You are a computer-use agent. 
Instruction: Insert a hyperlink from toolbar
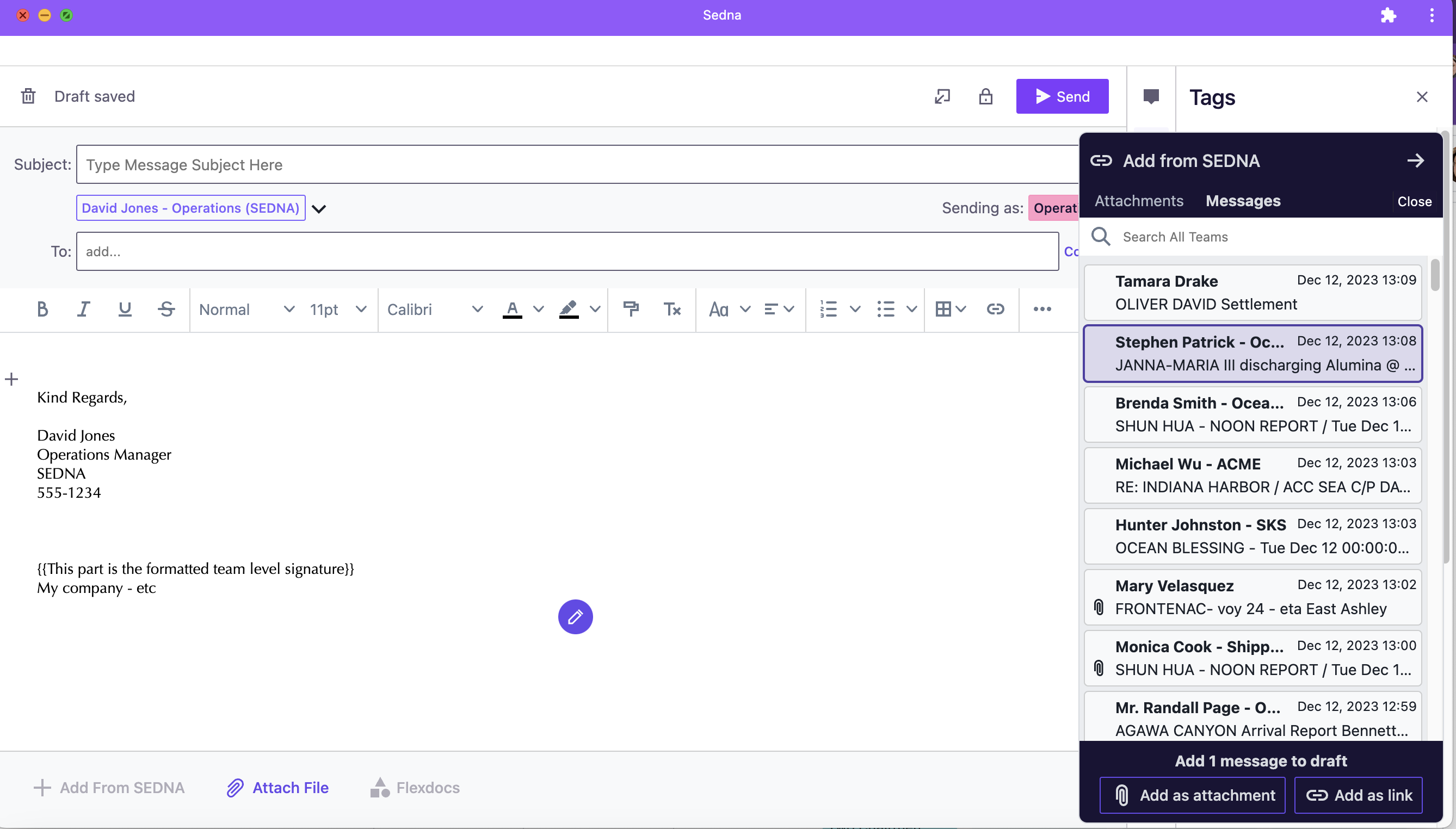tap(995, 309)
